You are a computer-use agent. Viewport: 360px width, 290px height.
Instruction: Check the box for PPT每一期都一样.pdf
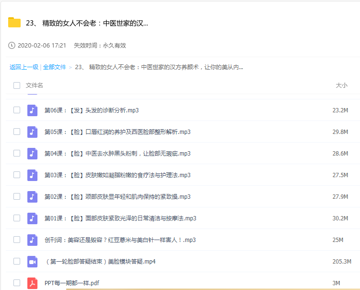click(17, 283)
